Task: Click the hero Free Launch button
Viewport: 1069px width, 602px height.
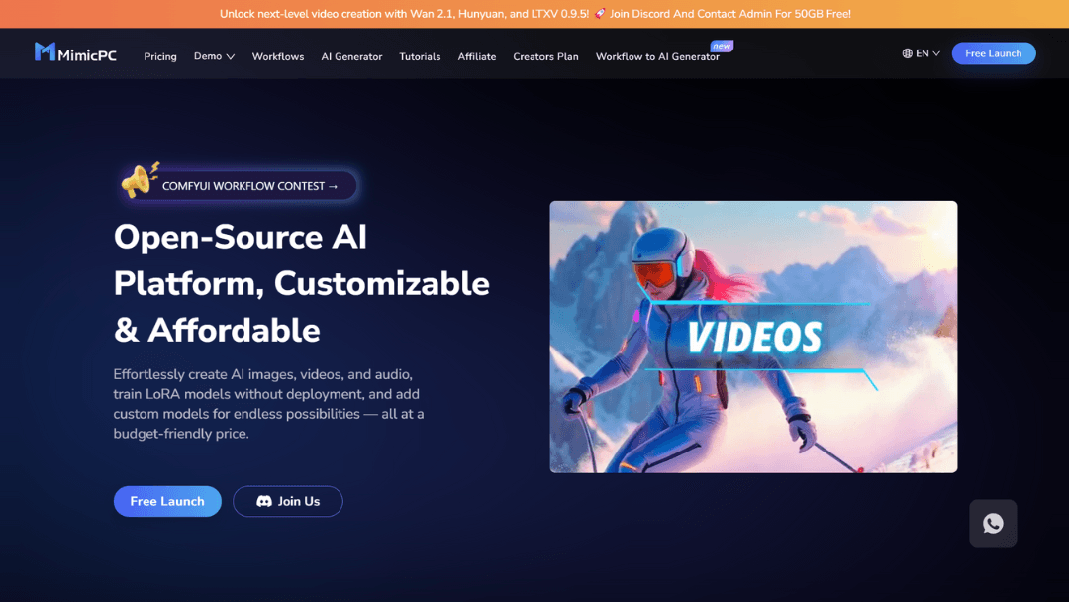Action: 167,502
